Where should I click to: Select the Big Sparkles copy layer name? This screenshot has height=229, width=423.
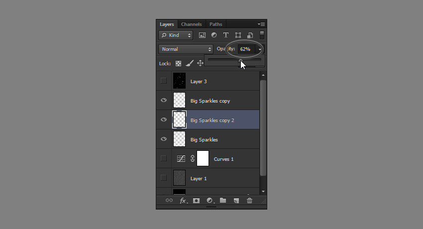point(210,101)
